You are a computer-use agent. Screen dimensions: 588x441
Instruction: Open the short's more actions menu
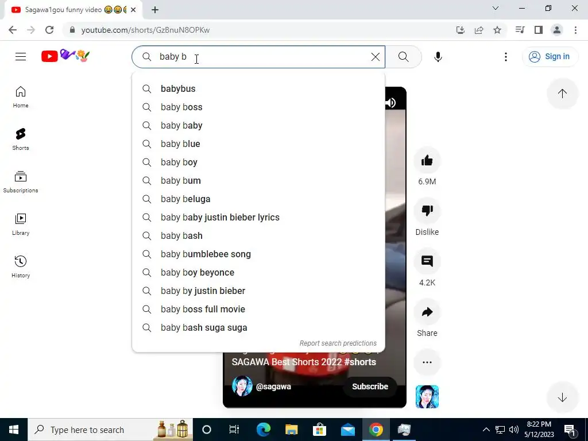coord(427,362)
